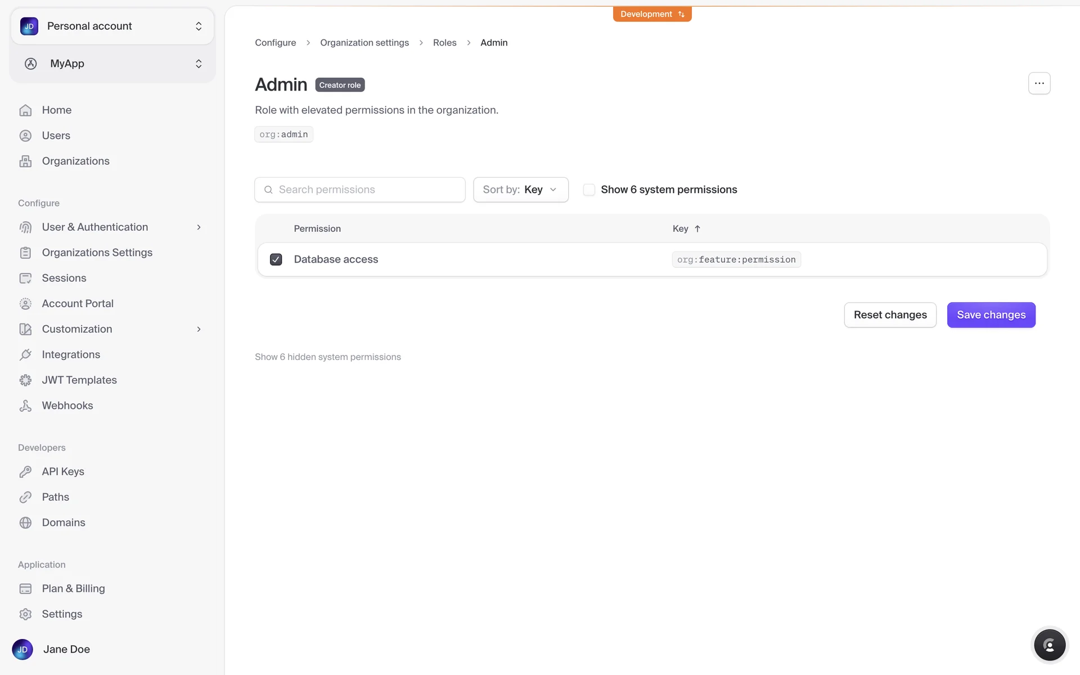This screenshot has height=675, width=1080.
Task: Uncheck the Database access permission
Action: click(276, 259)
